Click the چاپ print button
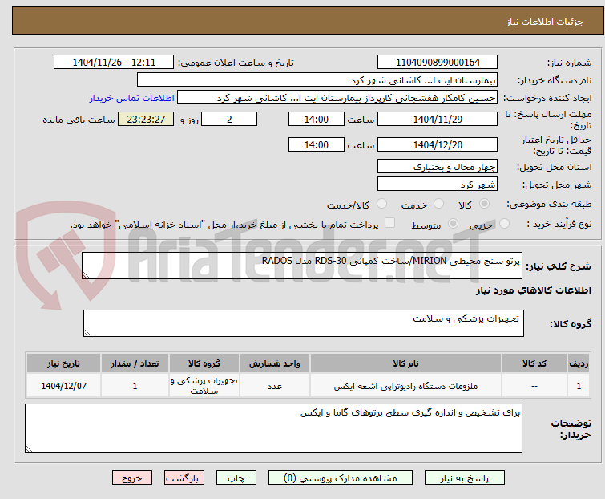 click(236, 478)
